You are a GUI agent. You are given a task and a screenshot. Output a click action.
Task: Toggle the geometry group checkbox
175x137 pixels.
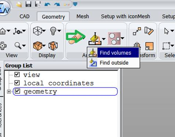click(17, 91)
